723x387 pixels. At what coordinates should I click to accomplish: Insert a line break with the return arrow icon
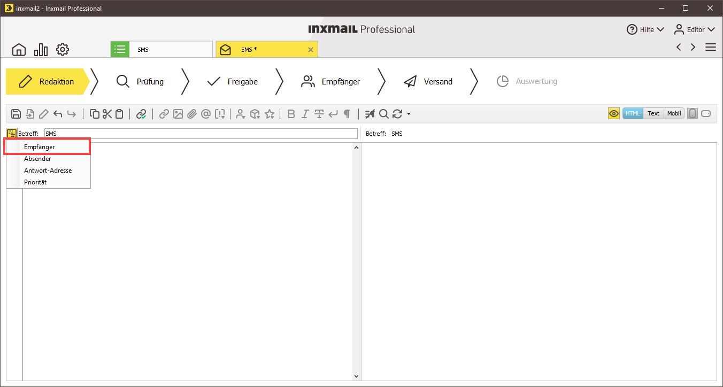[x=333, y=114]
